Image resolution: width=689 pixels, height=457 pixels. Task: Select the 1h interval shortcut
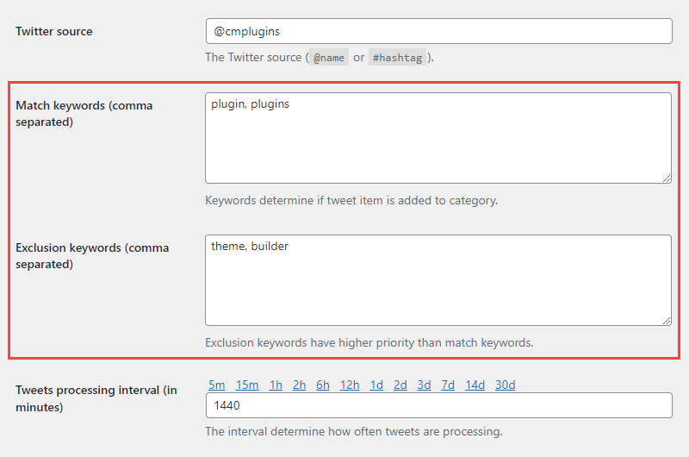276,385
